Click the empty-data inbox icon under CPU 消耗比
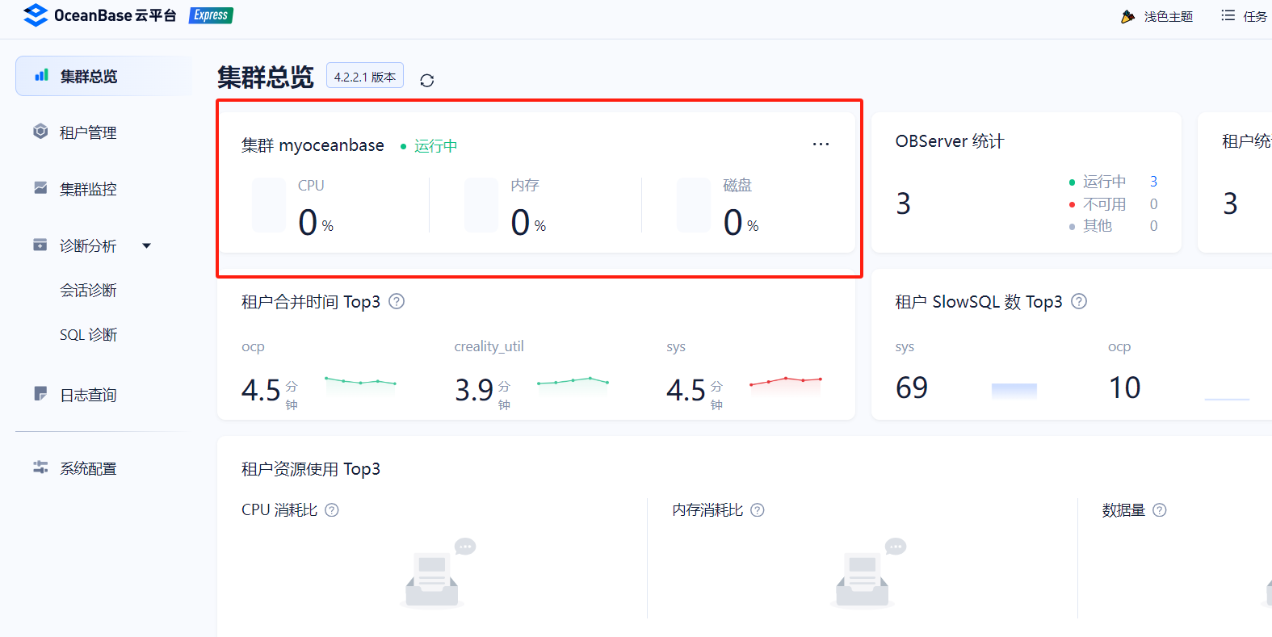Viewport: 1272px width, 637px height. pos(437,572)
